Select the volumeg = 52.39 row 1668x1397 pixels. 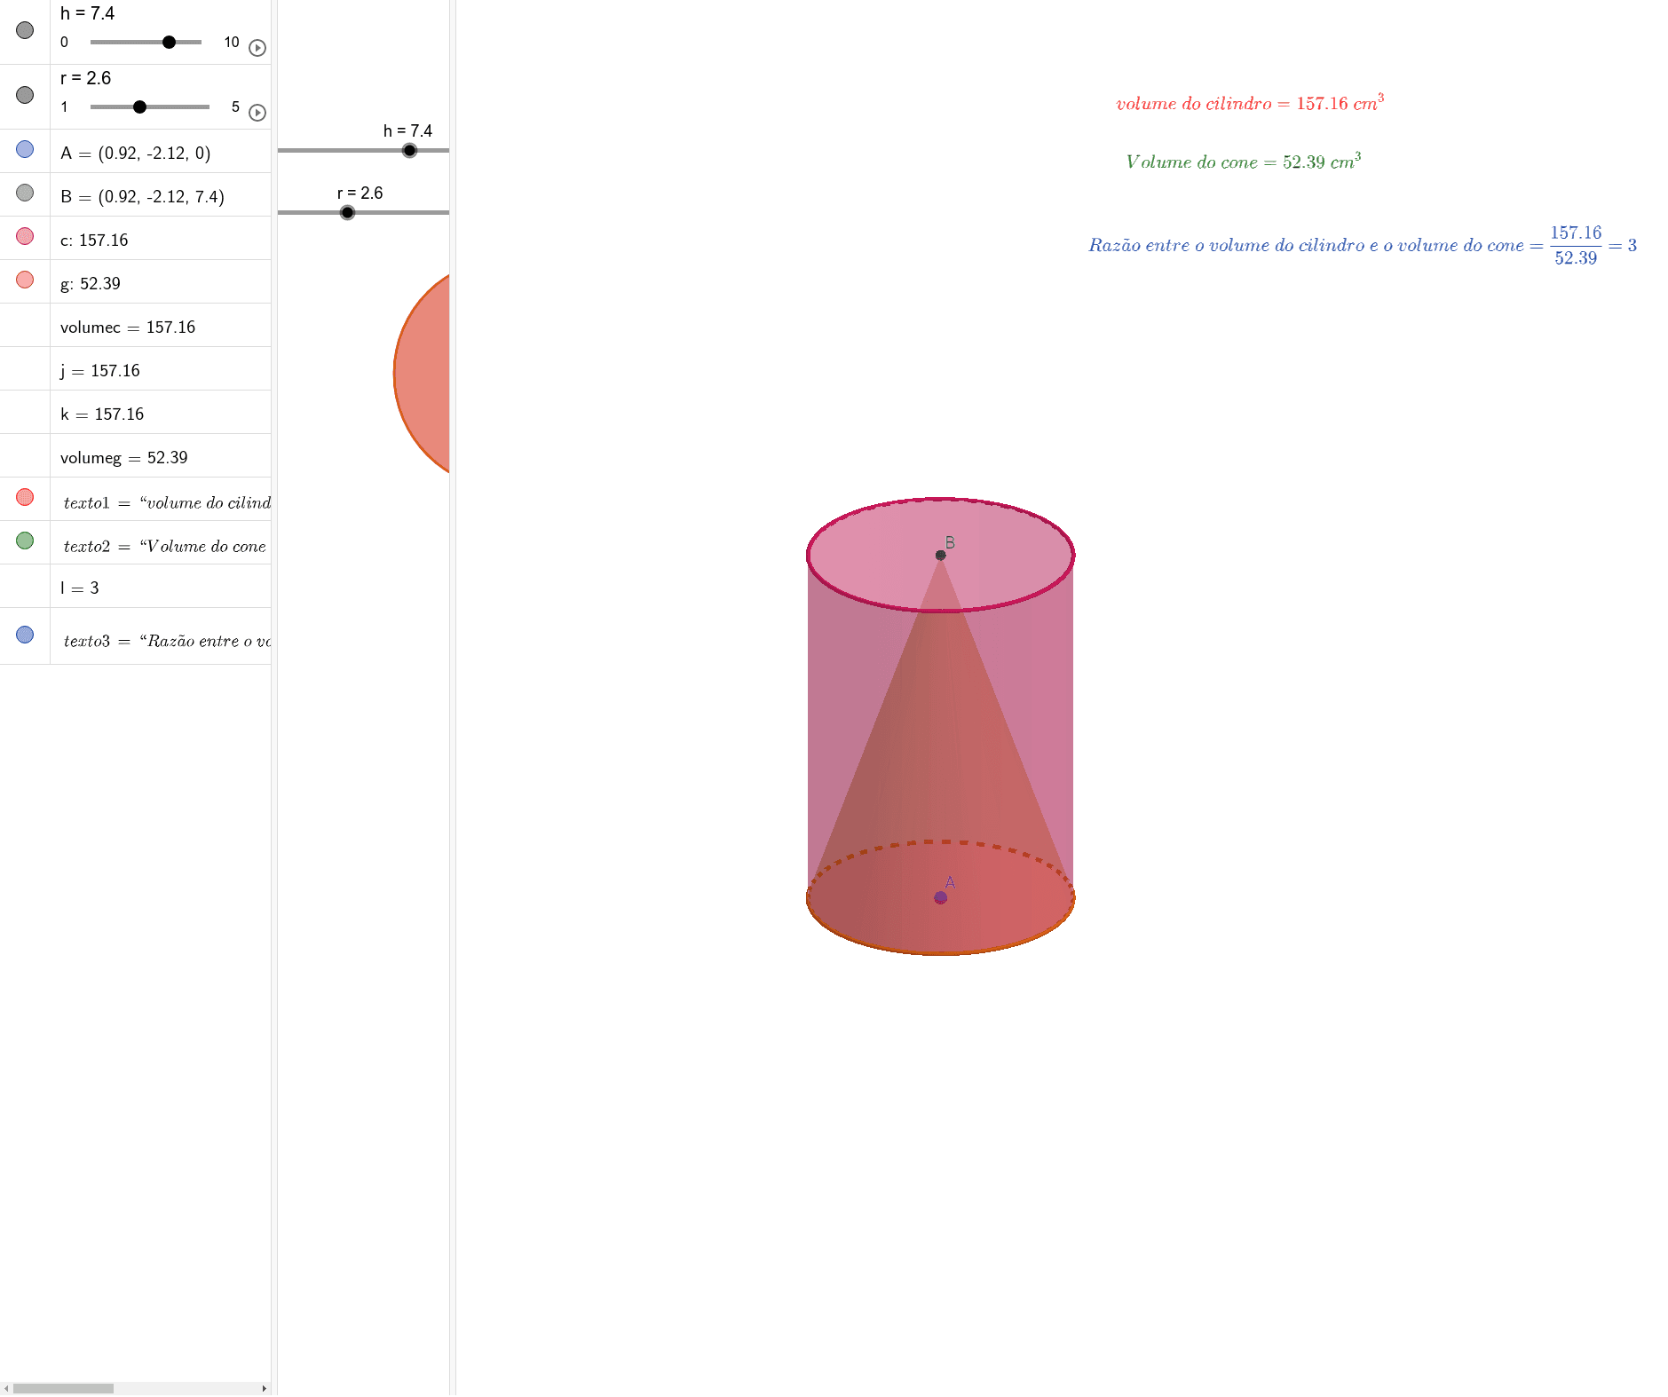(x=124, y=457)
